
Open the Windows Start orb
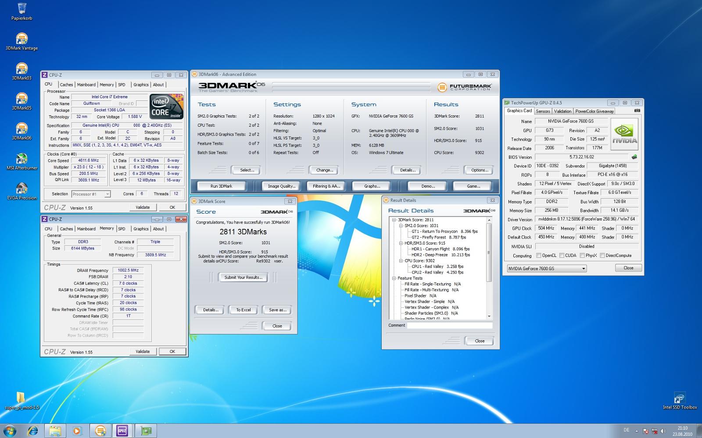pyautogui.click(x=10, y=431)
